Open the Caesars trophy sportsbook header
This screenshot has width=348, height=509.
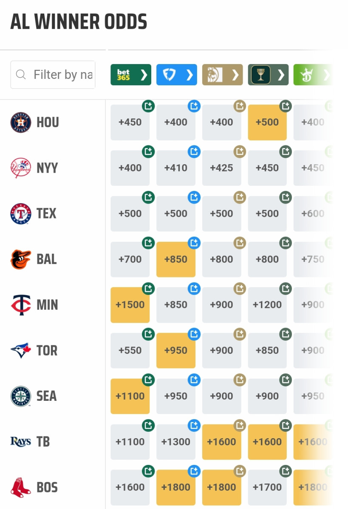[x=268, y=75]
